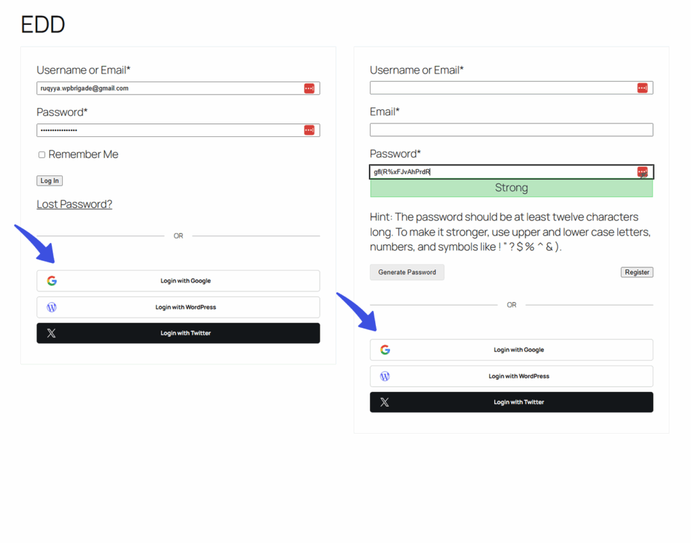This screenshot has width=691, height=543.
Task: Open the password manager icon in the register username field
Action: pos(642,88)
